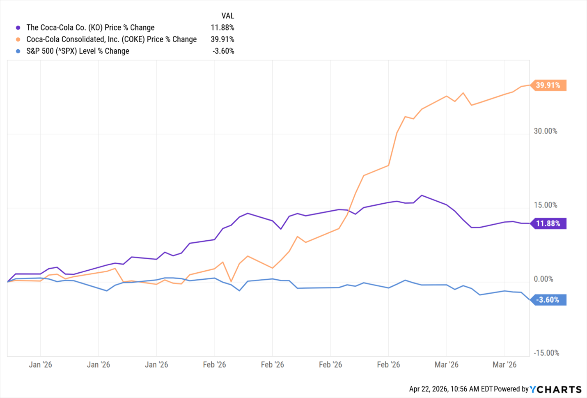
Task: Select The Coca-Cola Co. (KO) legend label
Action: click(90, 28)
